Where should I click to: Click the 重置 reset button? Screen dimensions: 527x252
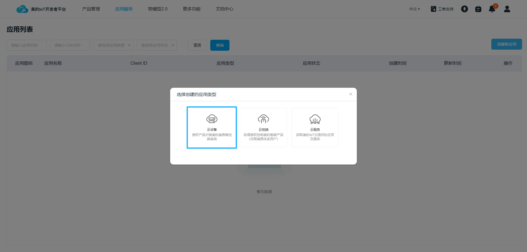pos(197,45)
